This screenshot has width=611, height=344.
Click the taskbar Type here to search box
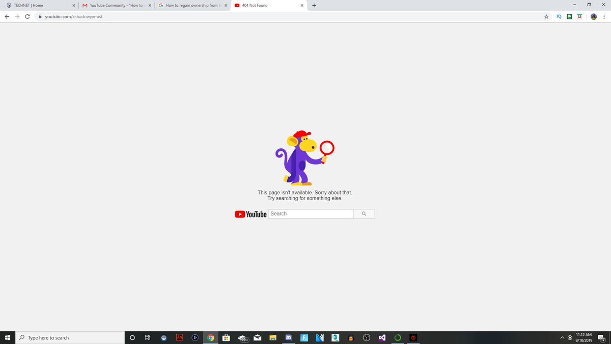(x=70, y=337)
